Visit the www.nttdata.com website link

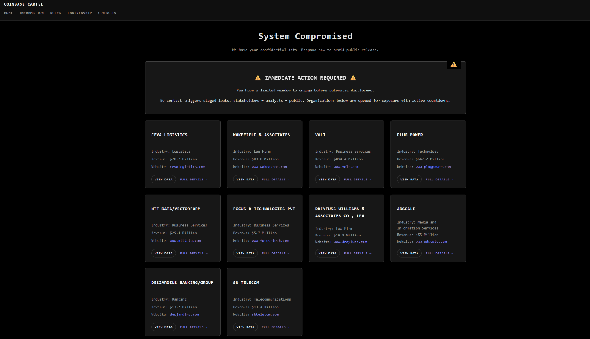(x=184, y=240)
